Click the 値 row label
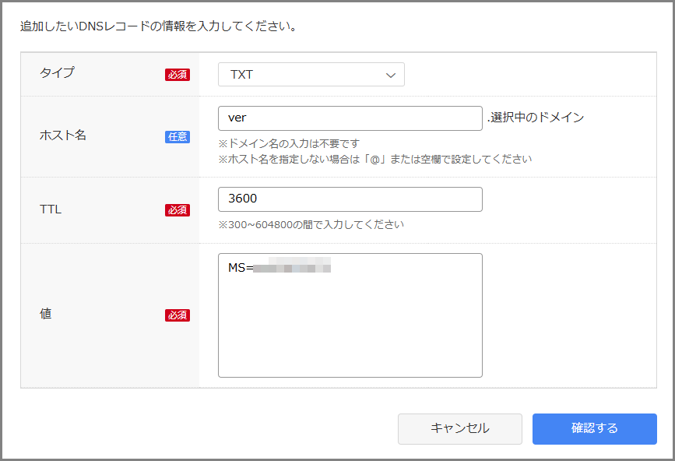 pos(46,315)
